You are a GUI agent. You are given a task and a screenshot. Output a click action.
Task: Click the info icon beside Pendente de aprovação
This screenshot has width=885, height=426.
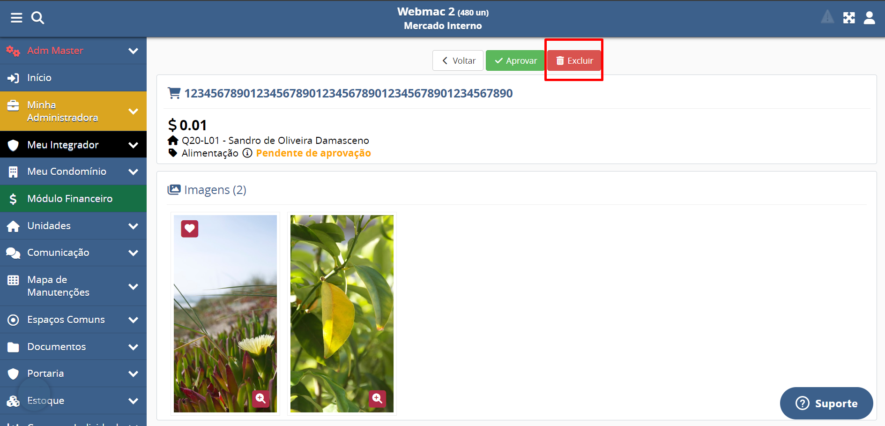tap(247, 153)
